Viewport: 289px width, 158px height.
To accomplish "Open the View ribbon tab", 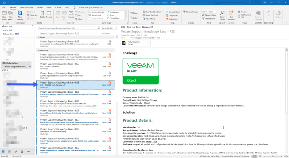I will [49, 7].
